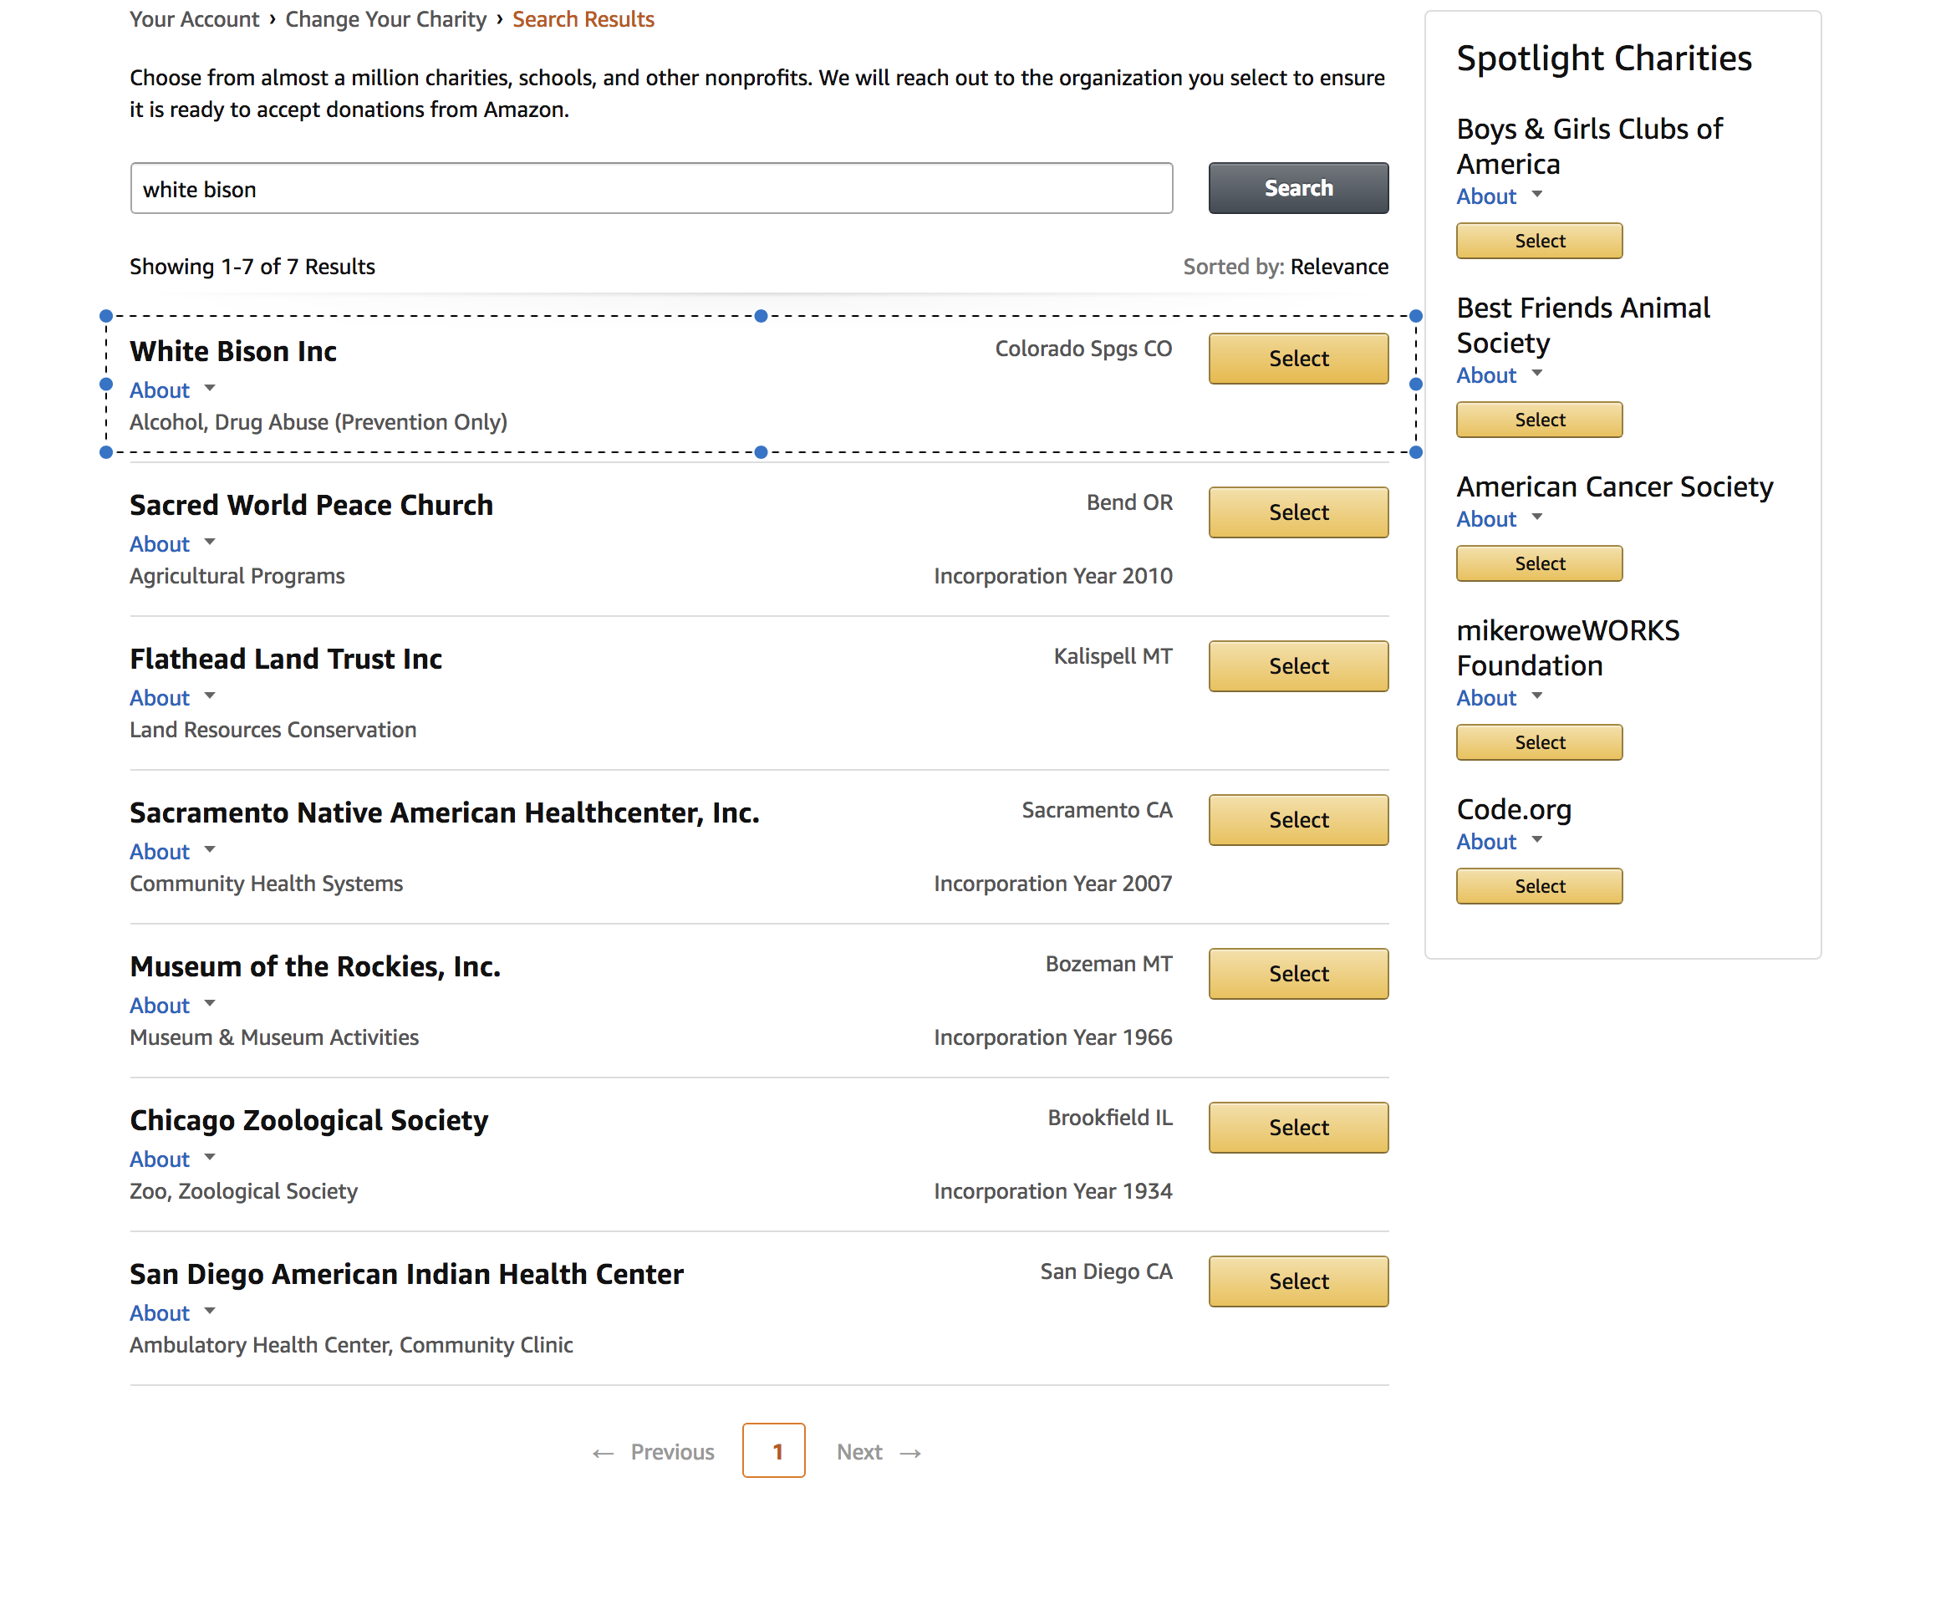Open About link for Sacramento Native American Healthcenter
Screen dimensions: 1946x1610
tap(160, 851)
